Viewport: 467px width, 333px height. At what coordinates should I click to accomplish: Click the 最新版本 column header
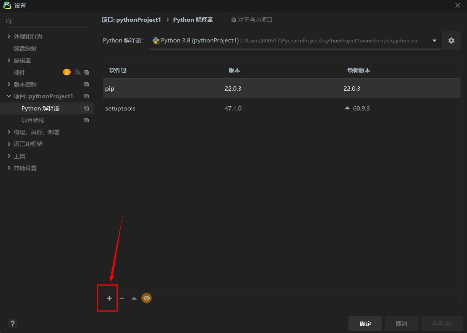point(359,70)
